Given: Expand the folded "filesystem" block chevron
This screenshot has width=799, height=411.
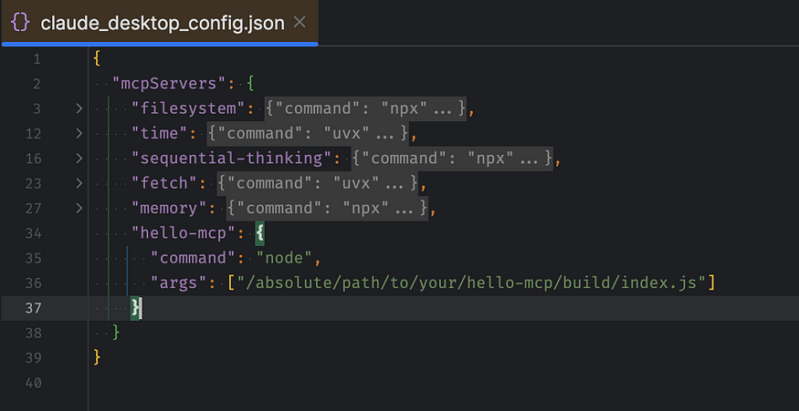Looking at the screenshot, I should point(79,108).
